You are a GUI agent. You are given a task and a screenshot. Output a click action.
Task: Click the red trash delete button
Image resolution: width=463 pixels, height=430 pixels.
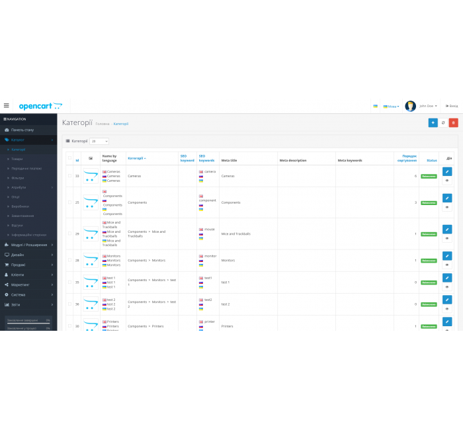pos(454,122)
